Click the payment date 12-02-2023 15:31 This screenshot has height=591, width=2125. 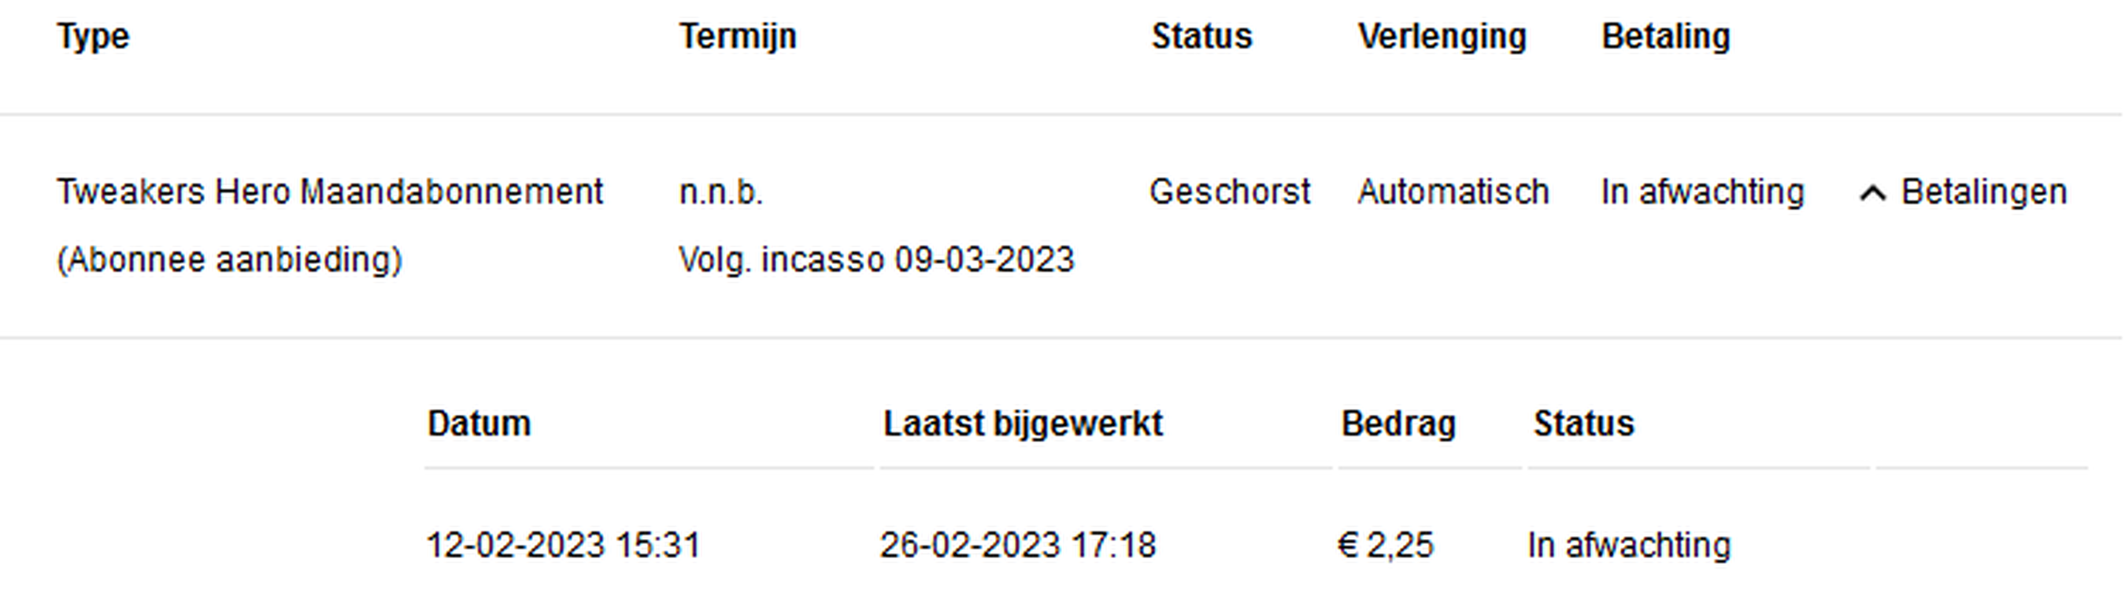564,545
